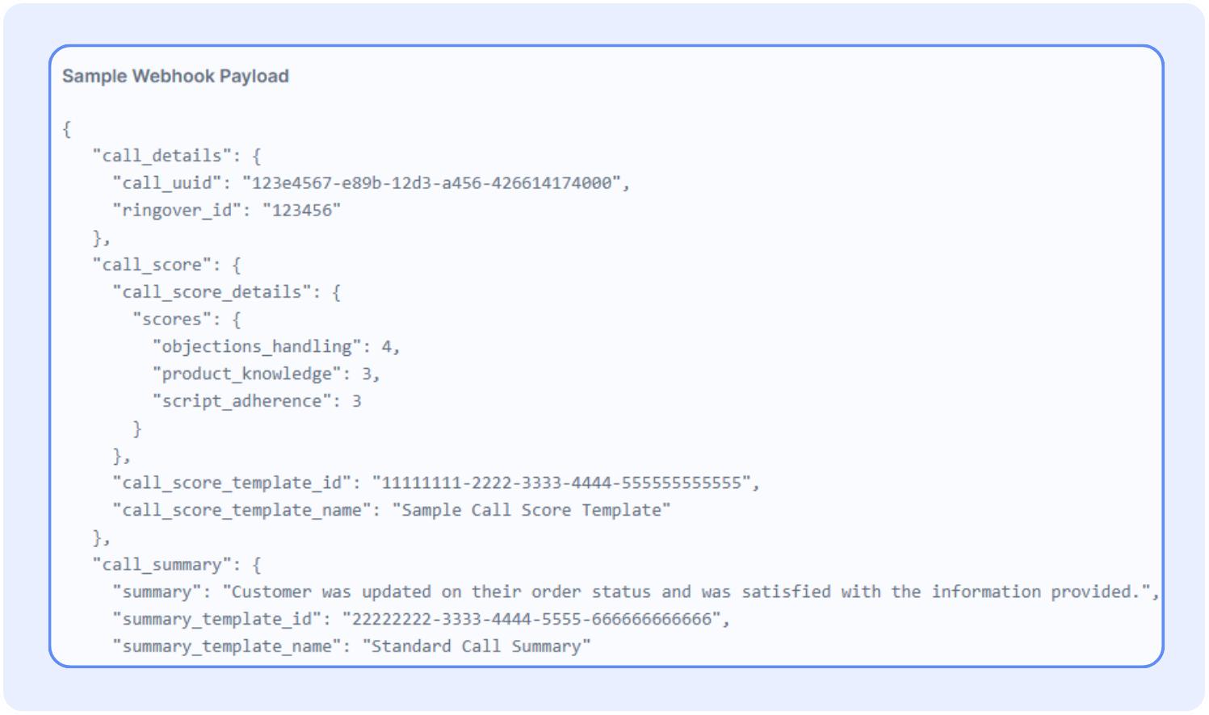Click the "Standard Call Summary" value

point(476,646)
